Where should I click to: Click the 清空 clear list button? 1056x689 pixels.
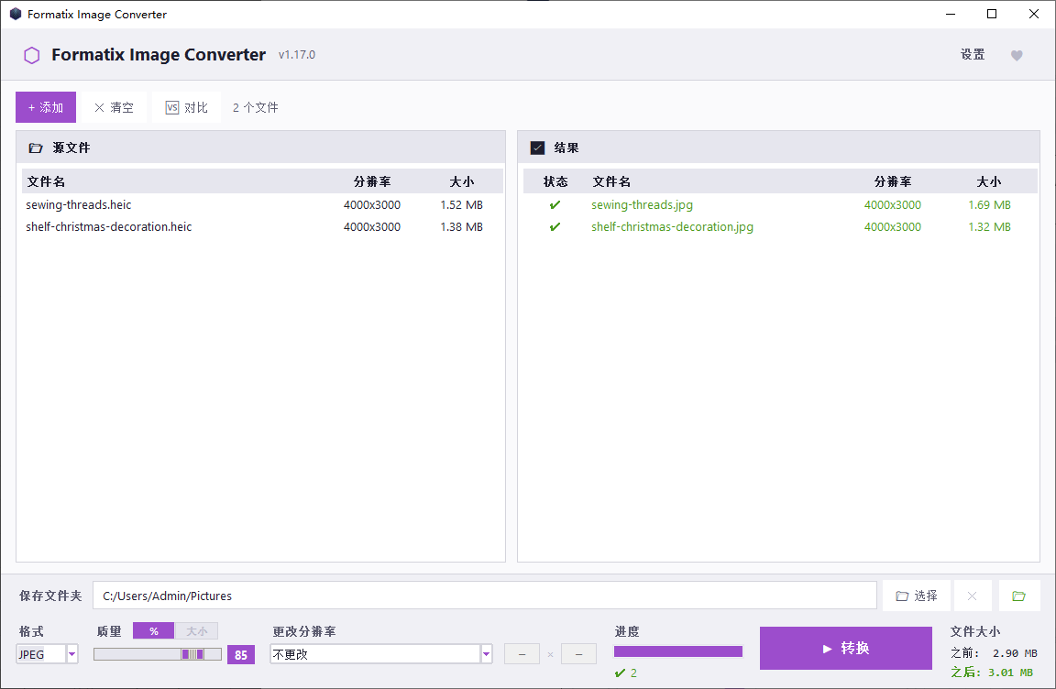click(114, 107)
